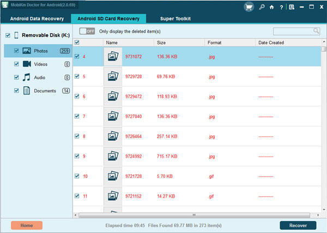Screen dimensions: 327x233
Task: Click the size value 257.14 KB
Action: (x=167, y=136)
